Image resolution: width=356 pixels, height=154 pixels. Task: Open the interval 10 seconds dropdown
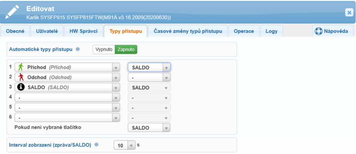pos(124,145)
